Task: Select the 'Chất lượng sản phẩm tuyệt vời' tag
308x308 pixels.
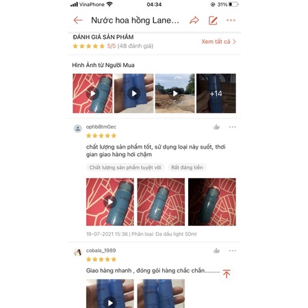Action: 125,168
